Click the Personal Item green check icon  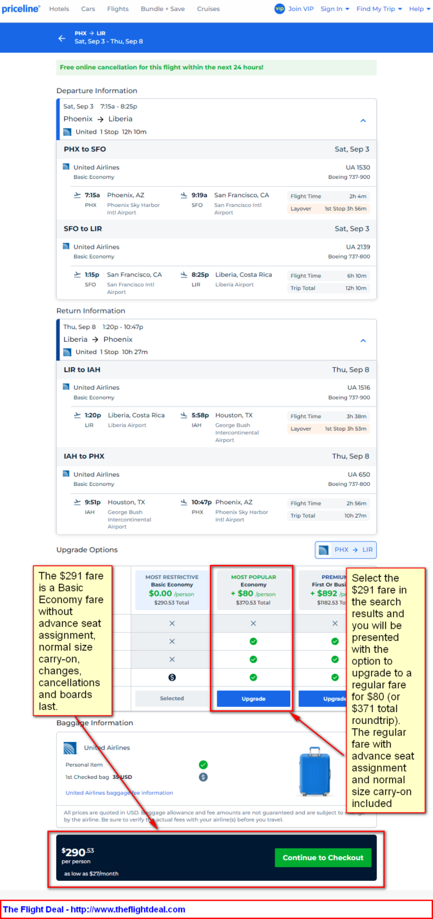[x=203, y=765]
